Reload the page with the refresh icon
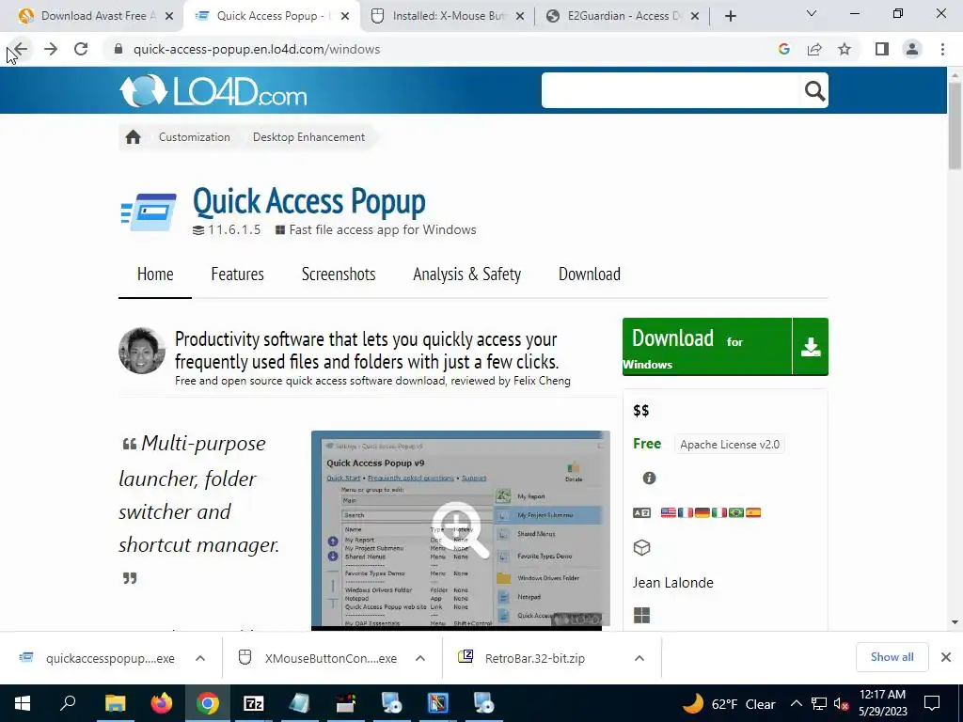The width and height of the screenshot is (963, 722). 81,49
